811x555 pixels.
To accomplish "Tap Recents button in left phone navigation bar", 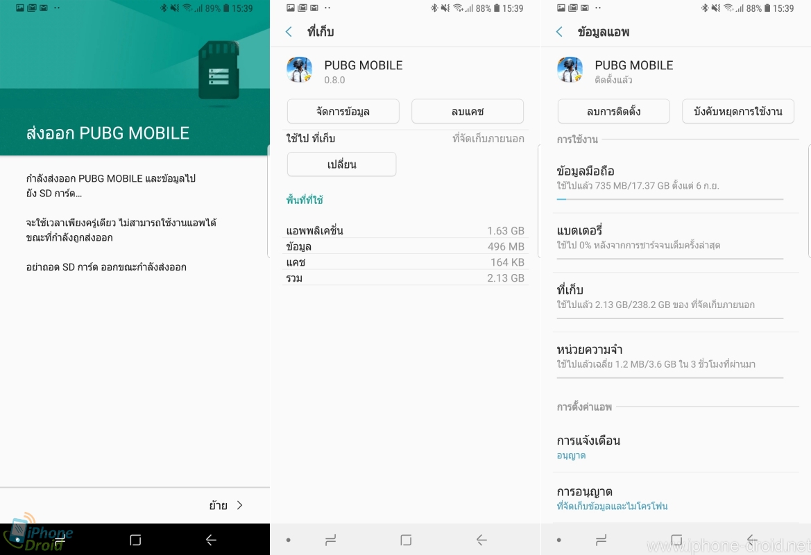I will click(60, 540).
